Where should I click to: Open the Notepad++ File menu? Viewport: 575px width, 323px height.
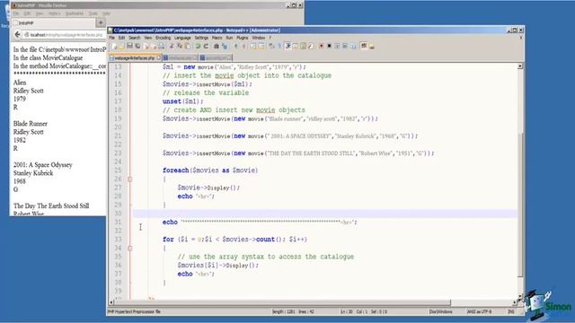[x=111, y=38]
